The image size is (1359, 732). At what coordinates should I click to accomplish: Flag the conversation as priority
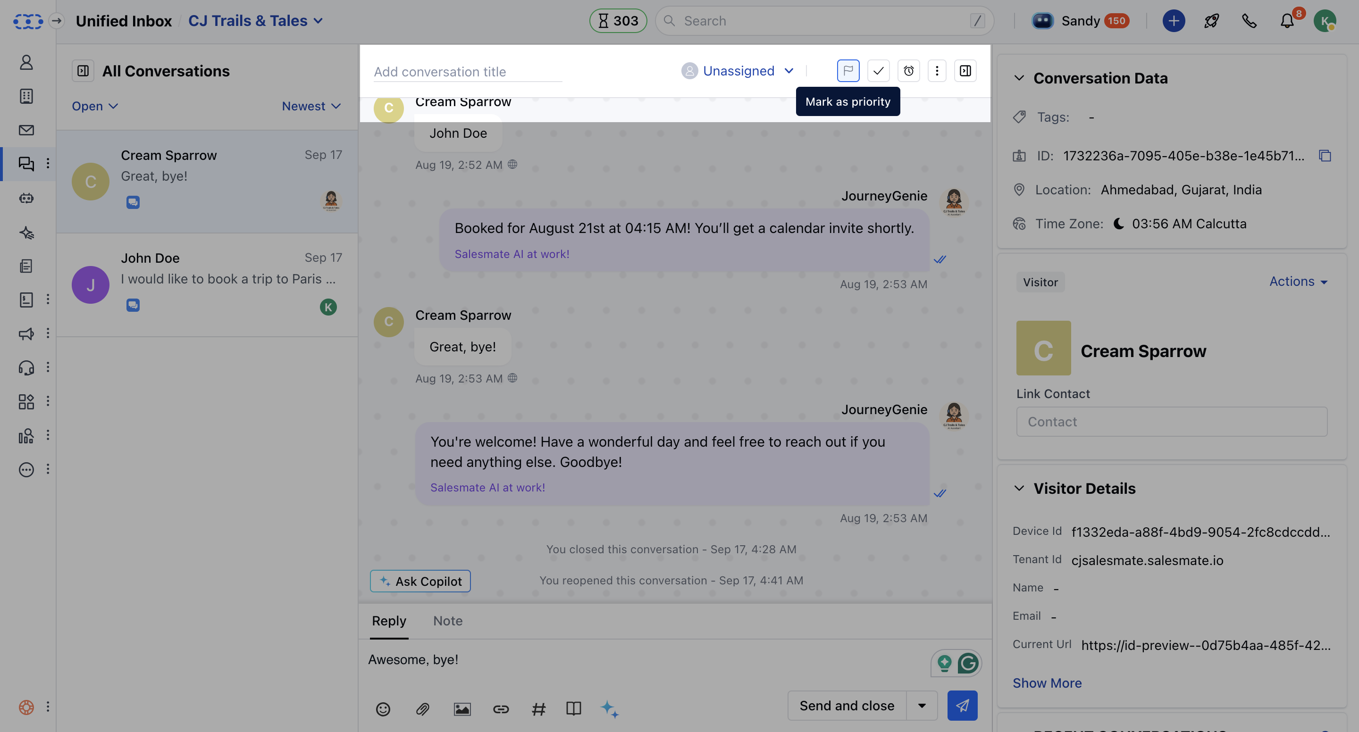pos(848,70)
